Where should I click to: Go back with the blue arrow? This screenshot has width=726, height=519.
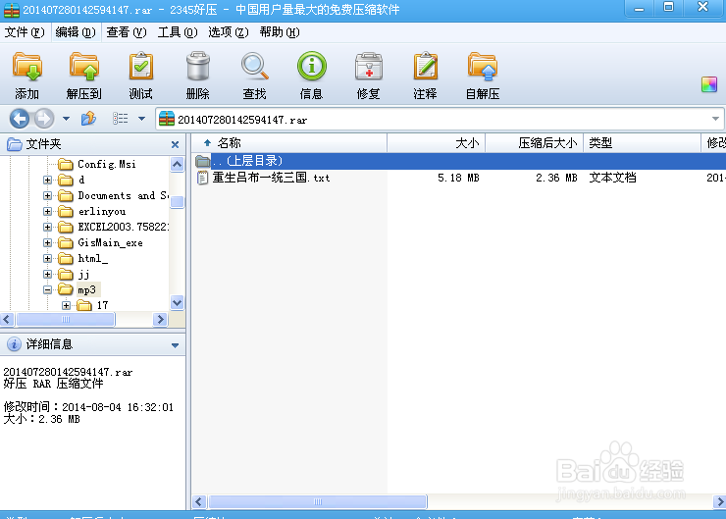coord(20,119)
